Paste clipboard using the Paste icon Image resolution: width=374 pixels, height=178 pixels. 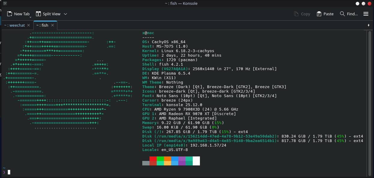pos(320,14)
